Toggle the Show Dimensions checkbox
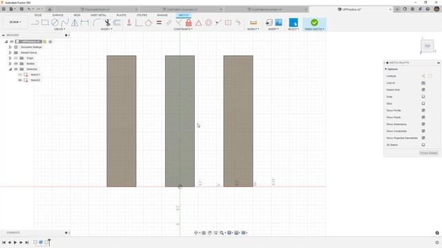442x248 pixels. tap(423, 124)
